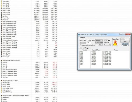Click the Uncore Clock sensor icon
This screenshot has height=102, width=132.
(1, 18)
